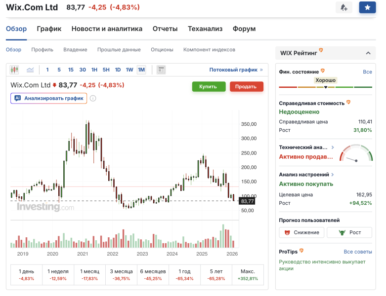Open the Теханализ tab

pyautogui.click(x=205, y=29)
